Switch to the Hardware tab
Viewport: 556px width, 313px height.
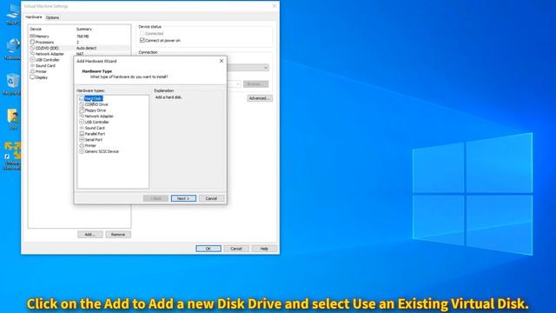(33, 17)
